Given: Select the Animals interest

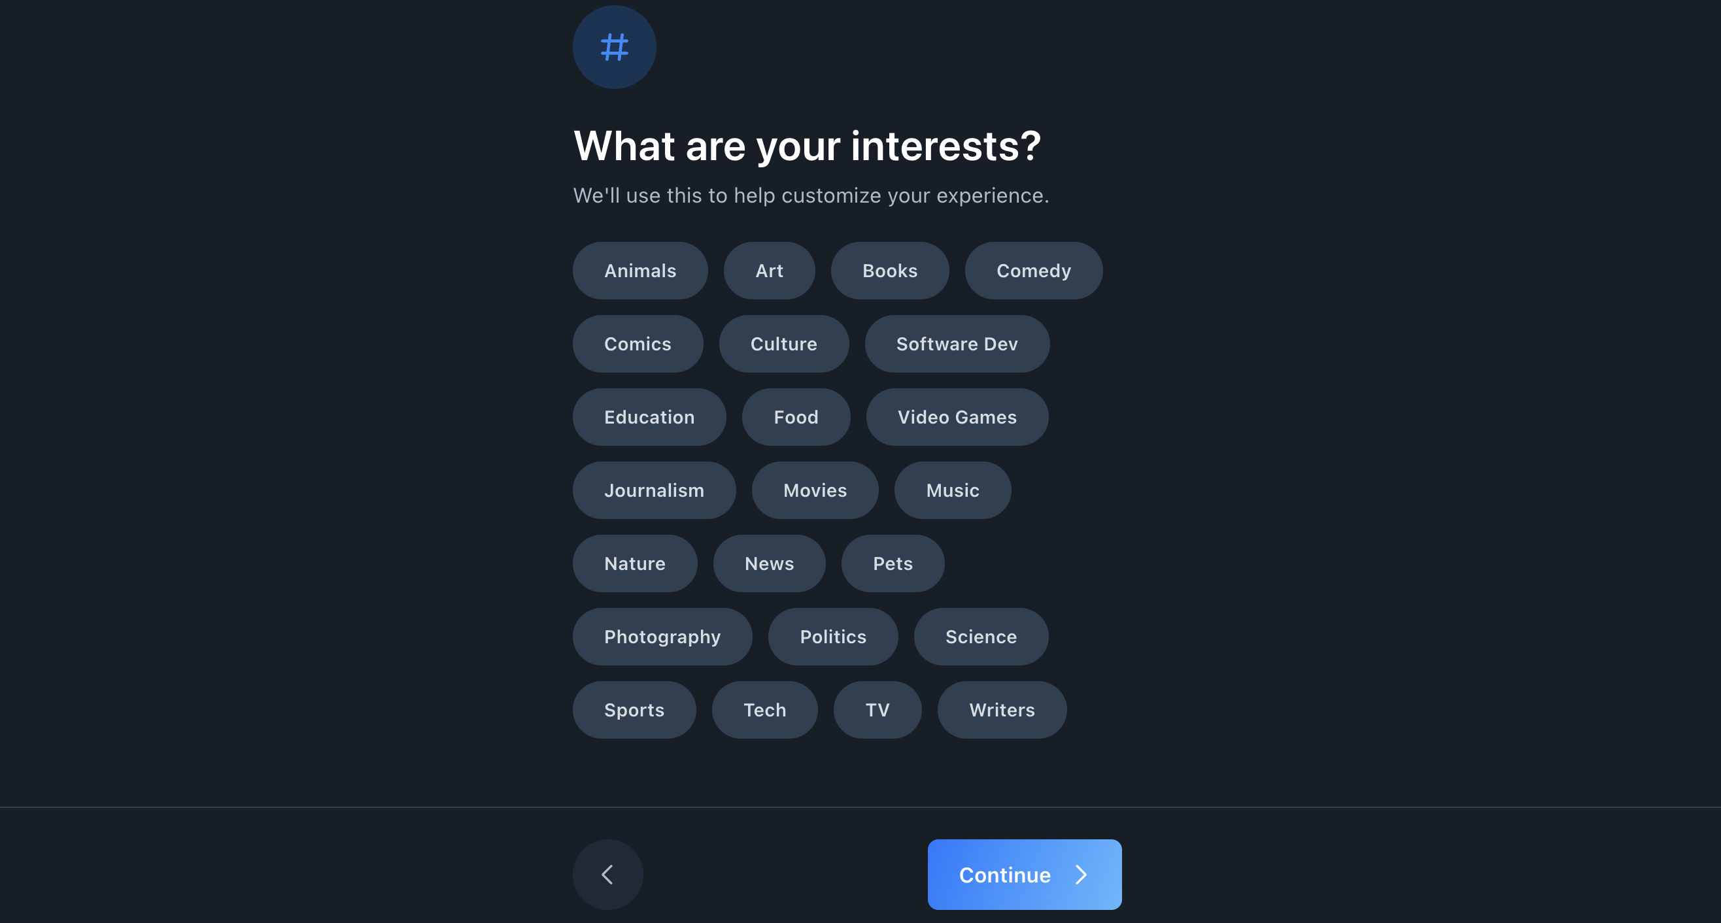Looking at the screenshot, I should (x=639, y=271).
